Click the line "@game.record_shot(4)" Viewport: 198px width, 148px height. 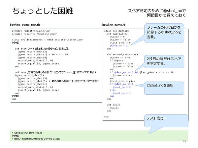(32, 58)
